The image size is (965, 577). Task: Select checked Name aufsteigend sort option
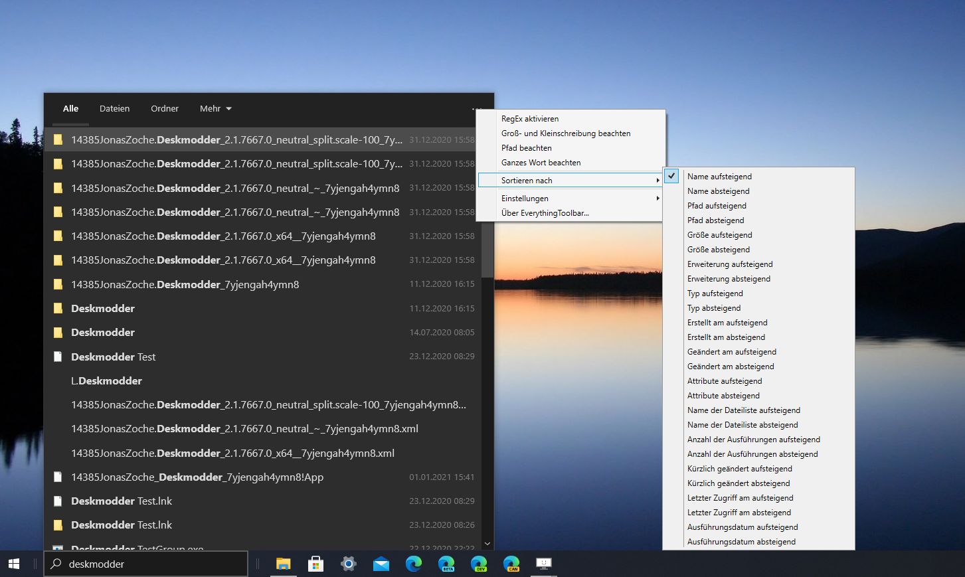click(758, 177)
